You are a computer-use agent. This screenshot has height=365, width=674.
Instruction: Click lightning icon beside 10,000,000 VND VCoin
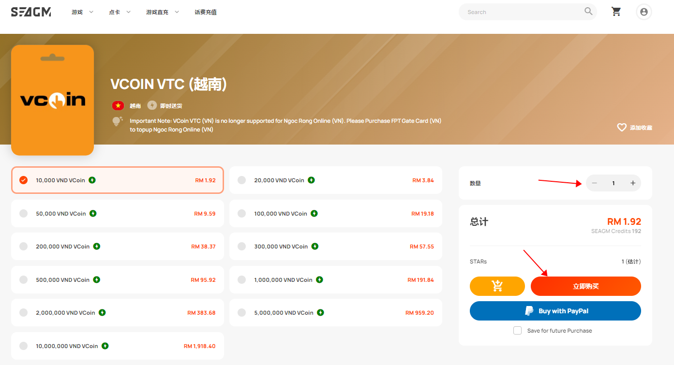(105, 346)
